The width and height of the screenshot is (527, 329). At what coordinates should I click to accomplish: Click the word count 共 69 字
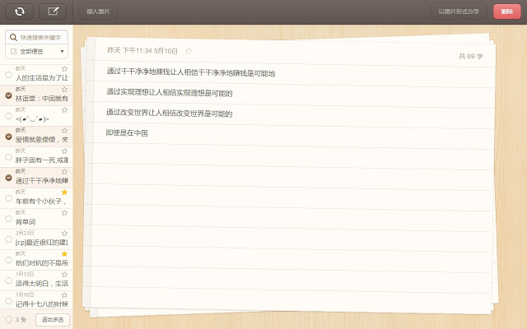tap(471, 57)
